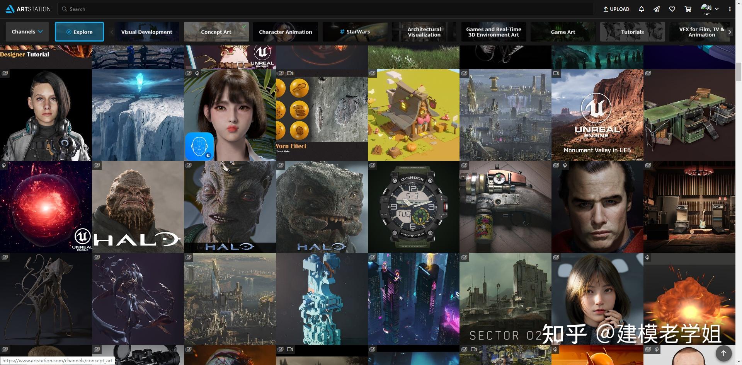Open likes heart icon
This screenshot has height=365, width=742.
672,9
